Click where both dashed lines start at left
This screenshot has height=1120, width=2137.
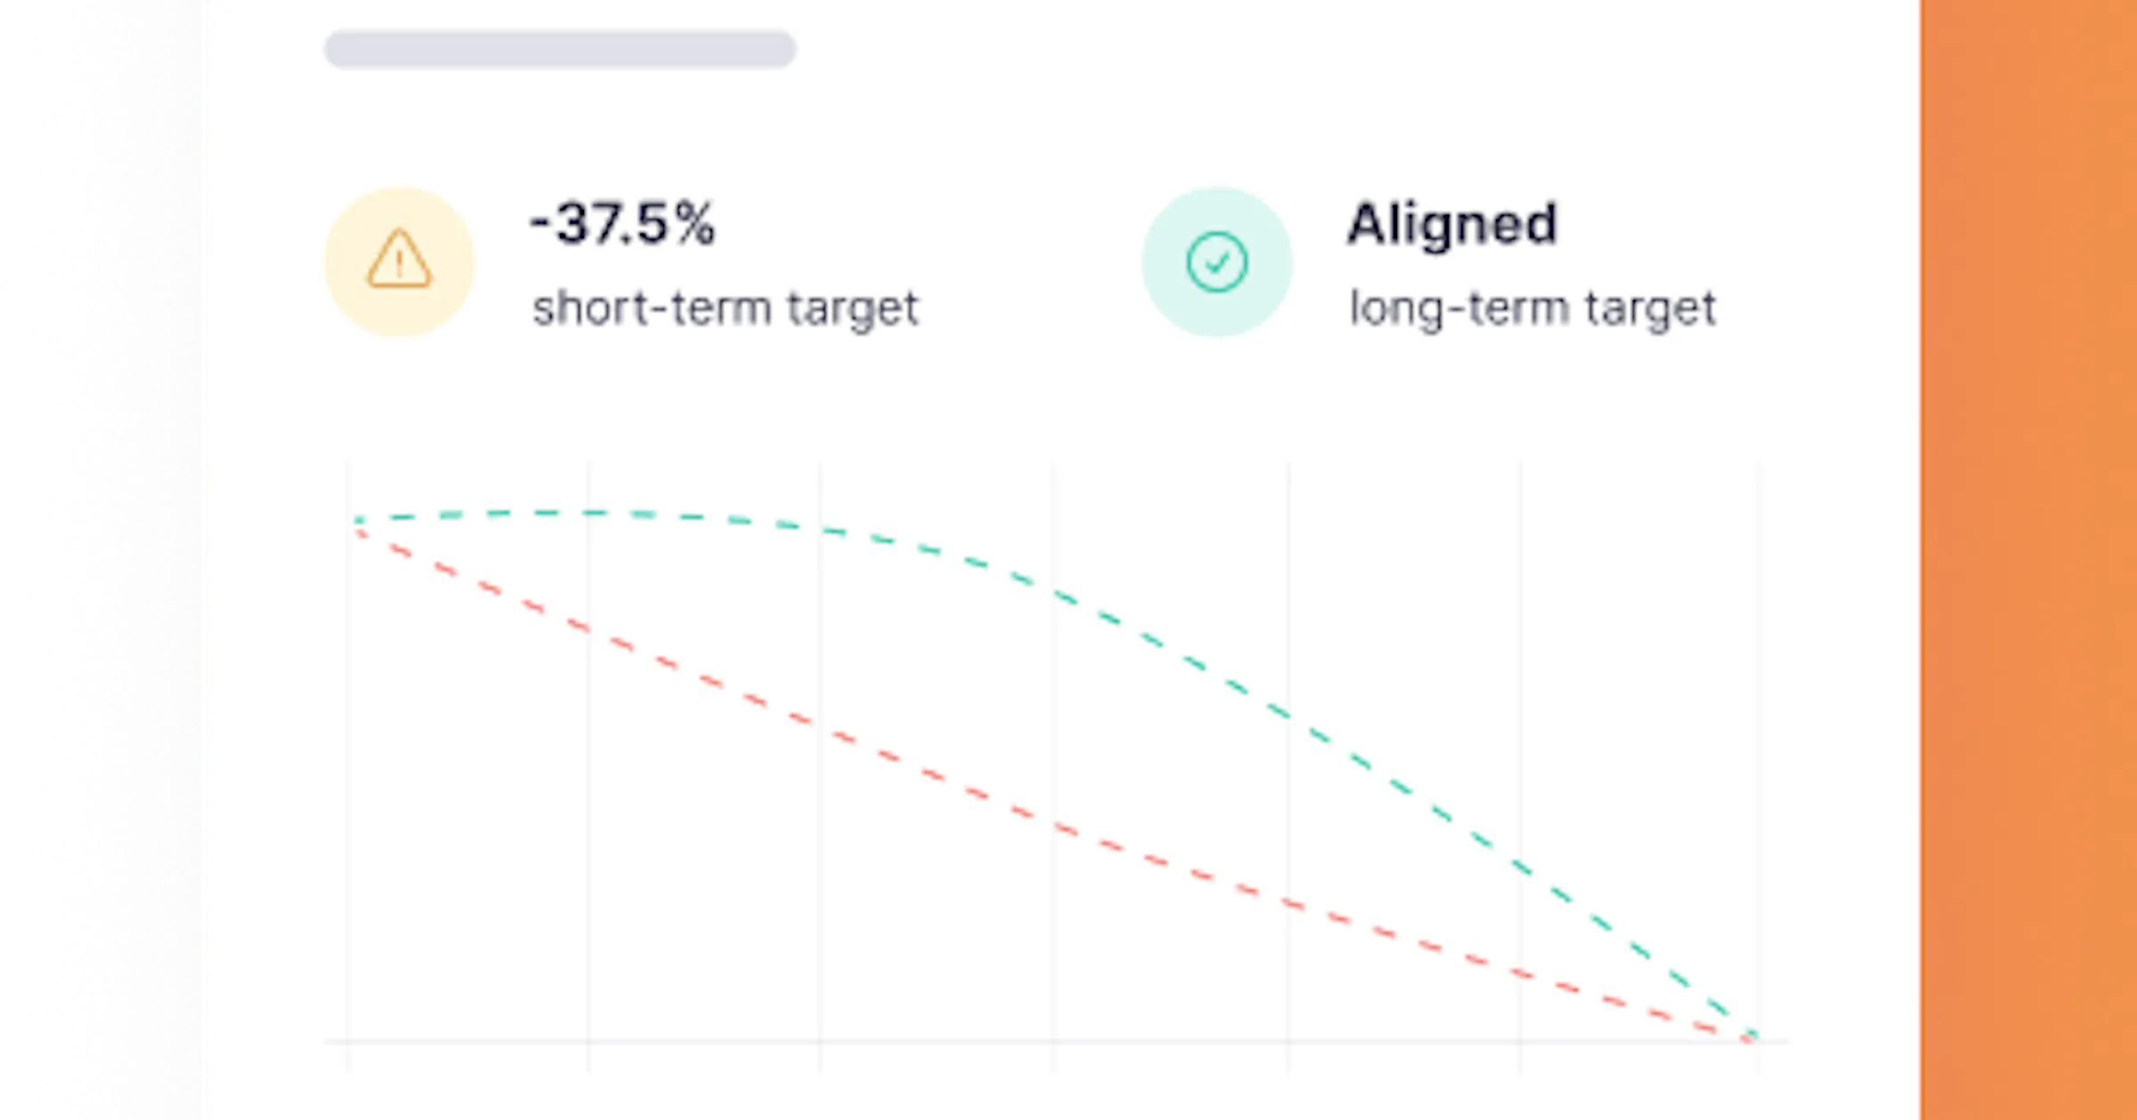pyautogui.click(x=359, y=525)
